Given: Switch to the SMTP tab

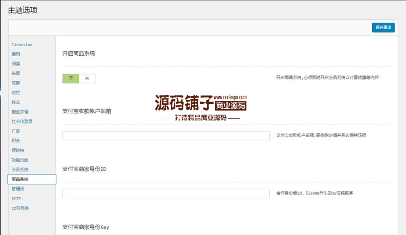Looking at the screenshot, I should [x=16, y=199].
